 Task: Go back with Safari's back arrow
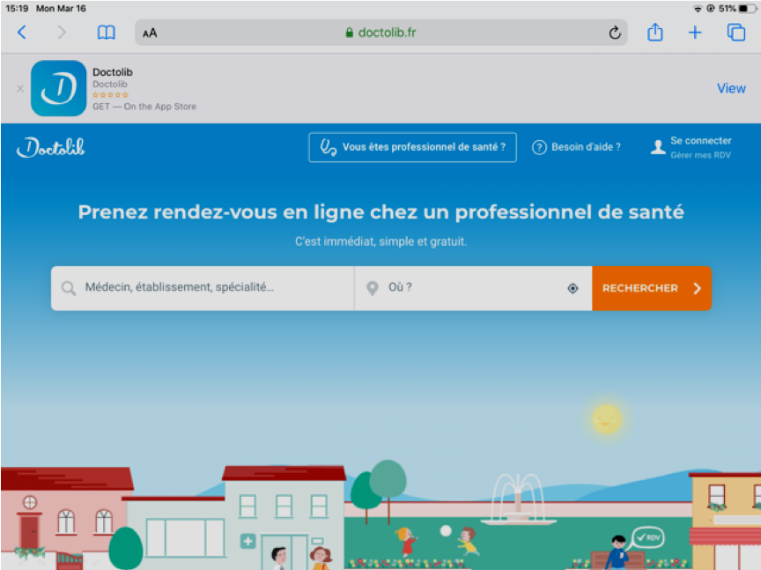click(22, 33)
